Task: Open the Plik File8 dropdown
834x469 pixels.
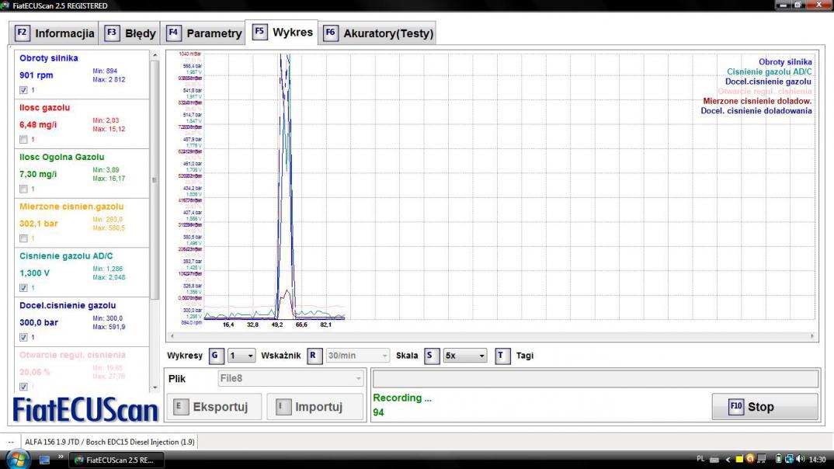Action: click(x=291, y=379)
